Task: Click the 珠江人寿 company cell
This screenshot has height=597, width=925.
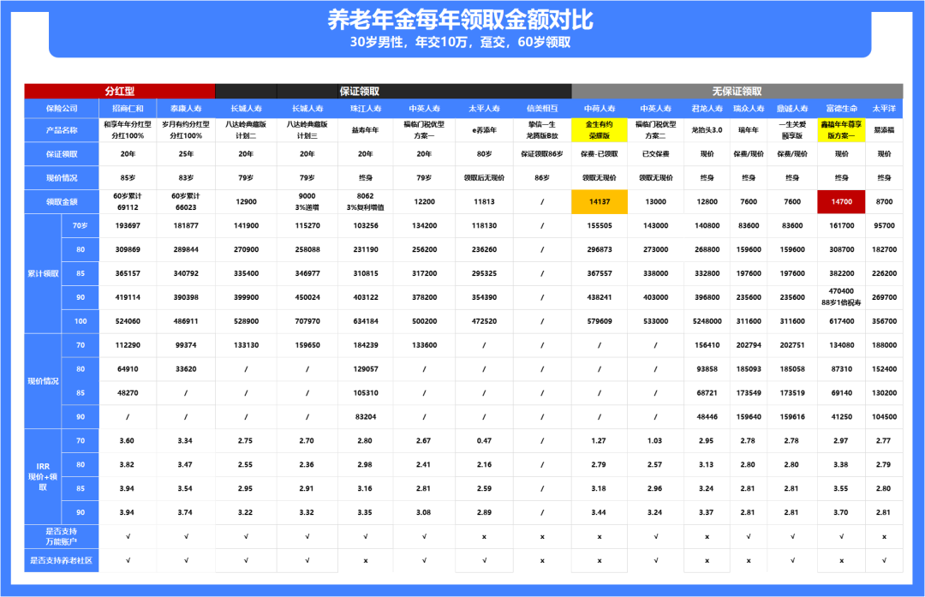Action: [x=366, y=109]
